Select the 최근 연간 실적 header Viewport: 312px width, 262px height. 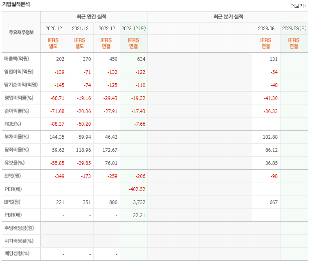[92, 16]
